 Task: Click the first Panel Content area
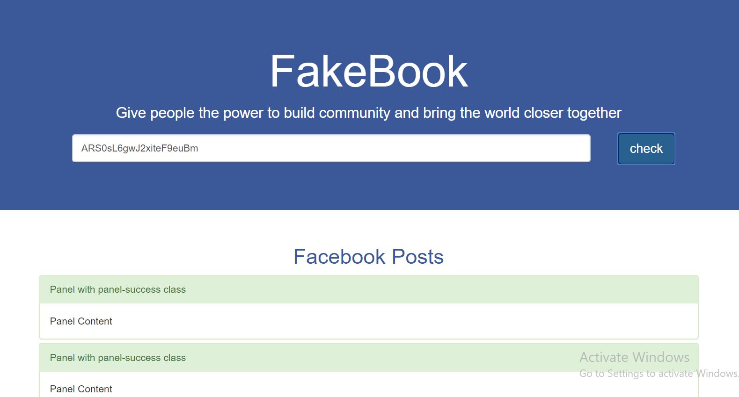80,321
